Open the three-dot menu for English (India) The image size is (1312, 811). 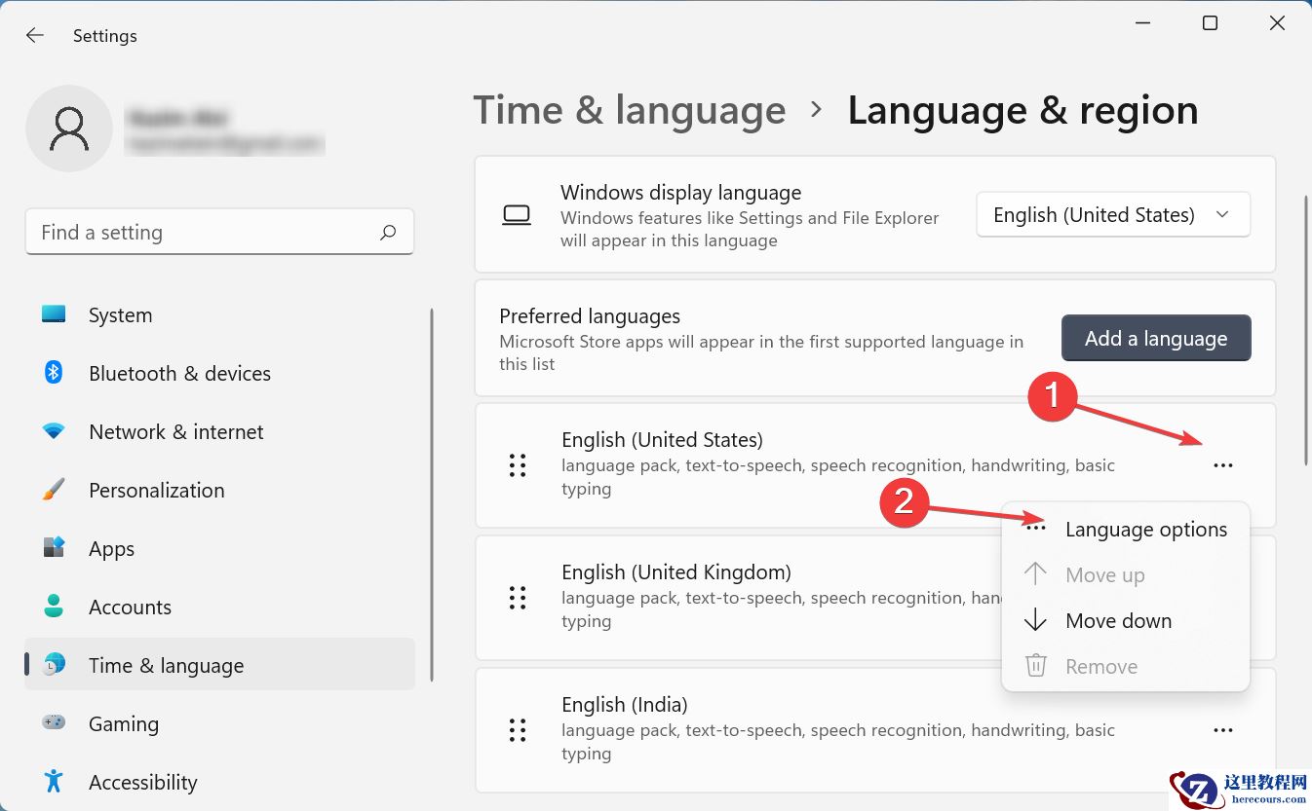(x=1223, y=730)
